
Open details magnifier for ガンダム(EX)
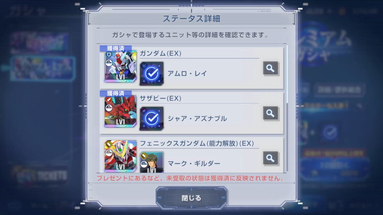click(x=270, y=68)
